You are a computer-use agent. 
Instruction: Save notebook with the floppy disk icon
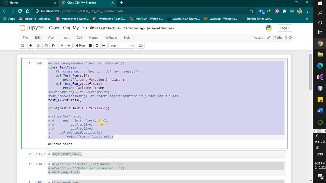[22, 46]
